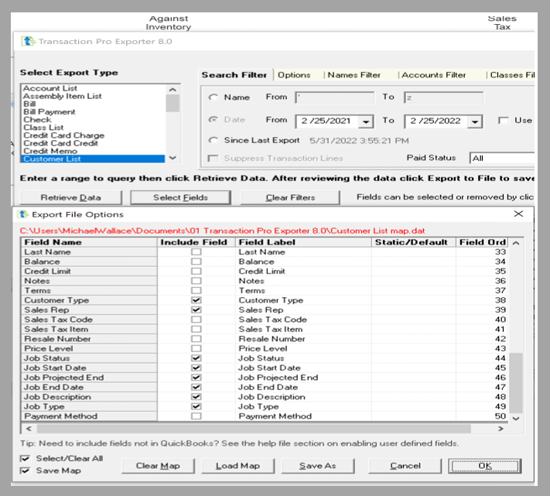Tick the Use checkbox beside date range
550x496 pixels.
tap(504, 120)
